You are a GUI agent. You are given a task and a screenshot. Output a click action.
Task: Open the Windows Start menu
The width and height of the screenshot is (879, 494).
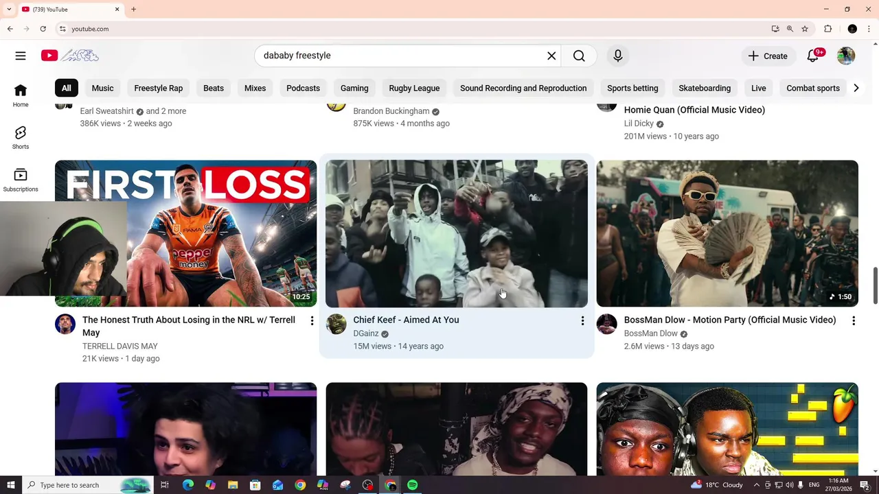pyautogui.click(x=10, y=485)
